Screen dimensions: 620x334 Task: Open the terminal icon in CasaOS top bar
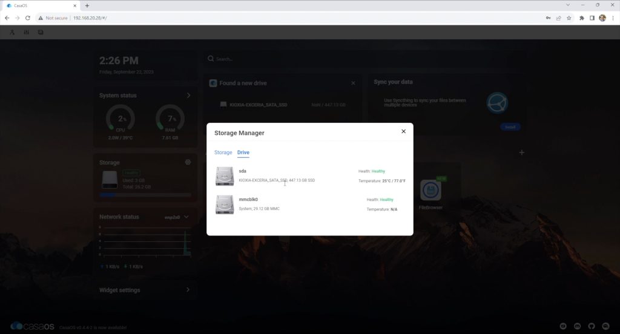pos(41,32)
